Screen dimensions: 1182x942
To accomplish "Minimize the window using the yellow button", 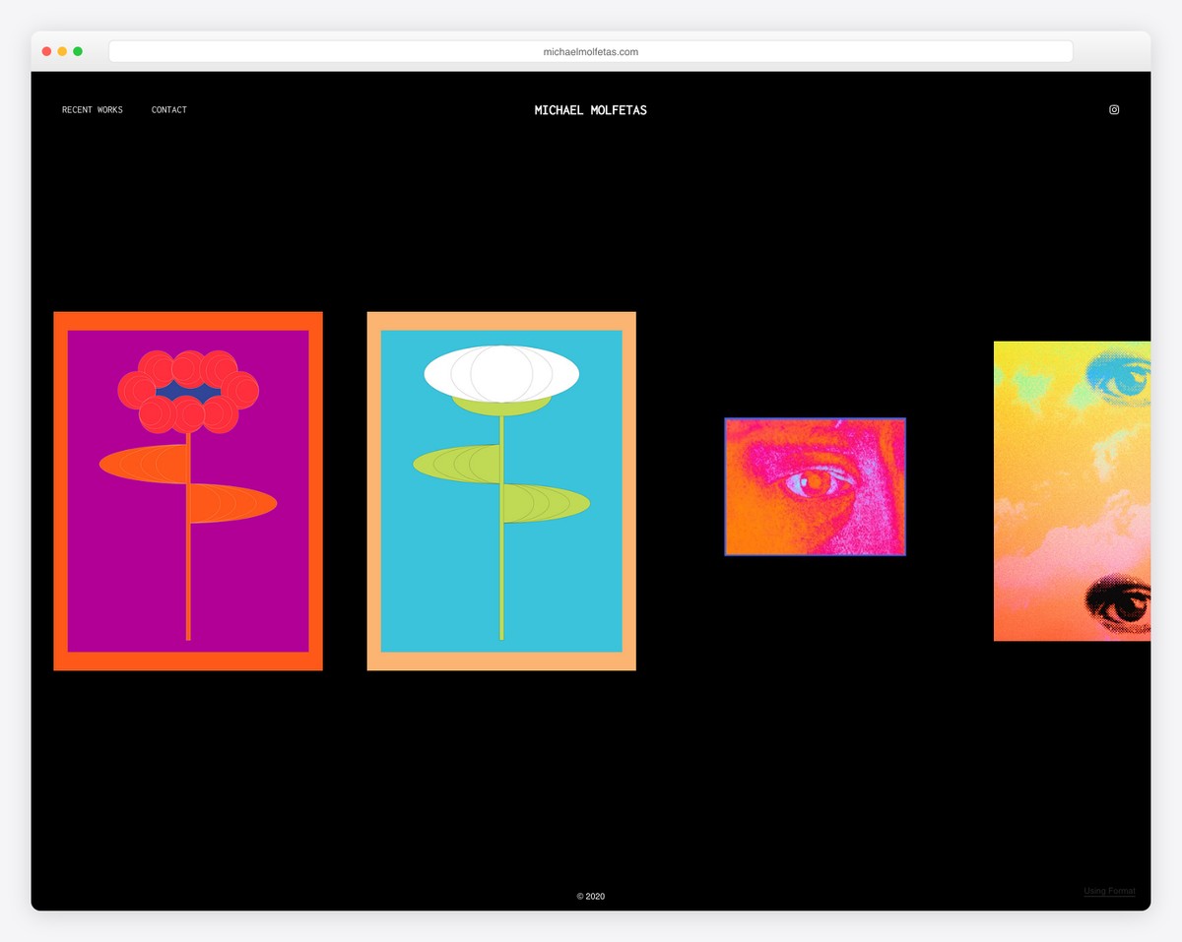I will [62, 51].
